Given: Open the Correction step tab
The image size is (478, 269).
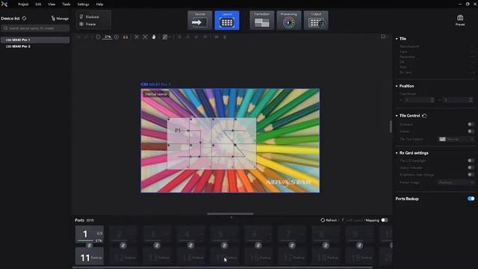Looking at the screenshot, I should coord(261,20).
